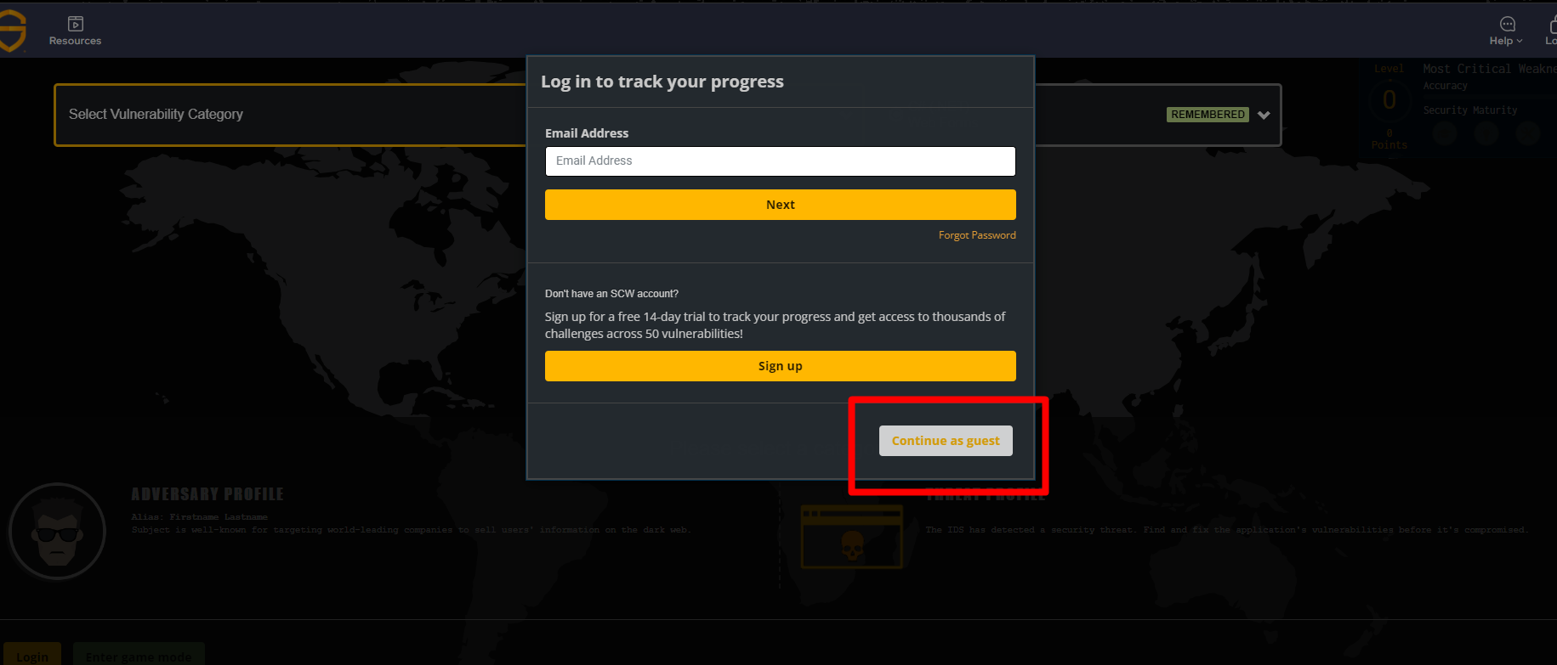Screen dimensions: 1557x665
Task: Click Continue as guest
Action: [946, 441]
